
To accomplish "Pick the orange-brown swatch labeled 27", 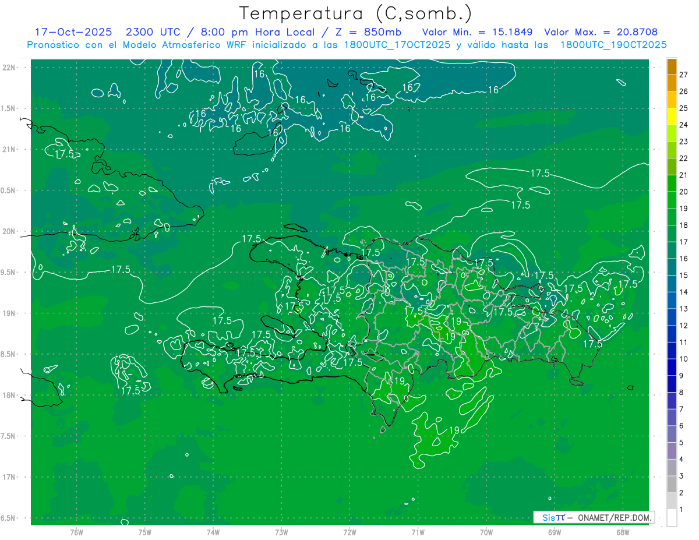I will pos(672,66).
